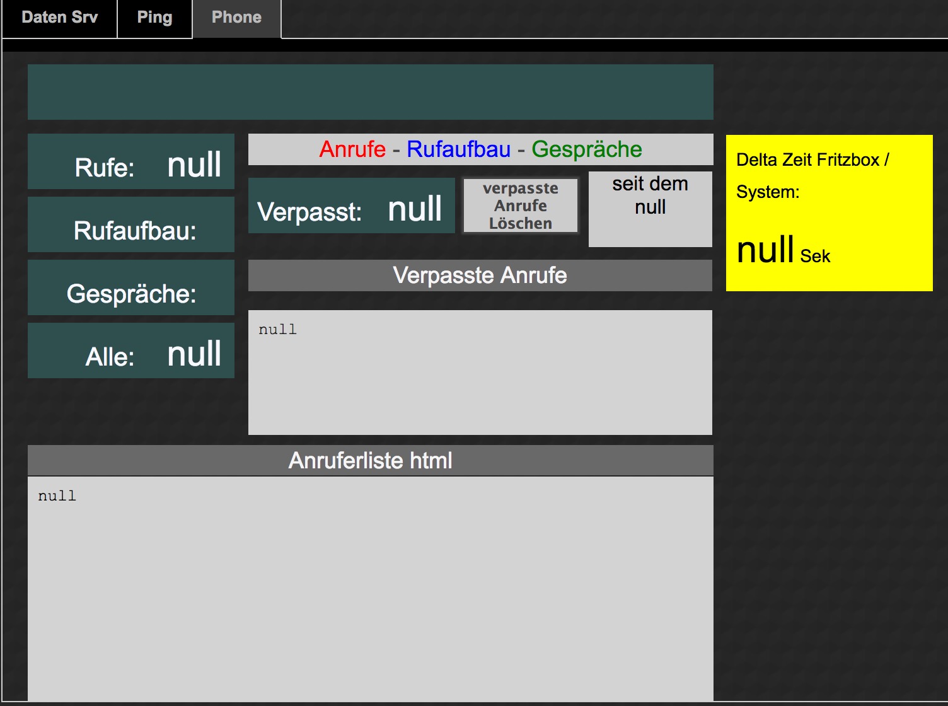The height and width of the screenshot is (706, 948).
Task: Select the Alle counter tile
Action: pos(131,351)
